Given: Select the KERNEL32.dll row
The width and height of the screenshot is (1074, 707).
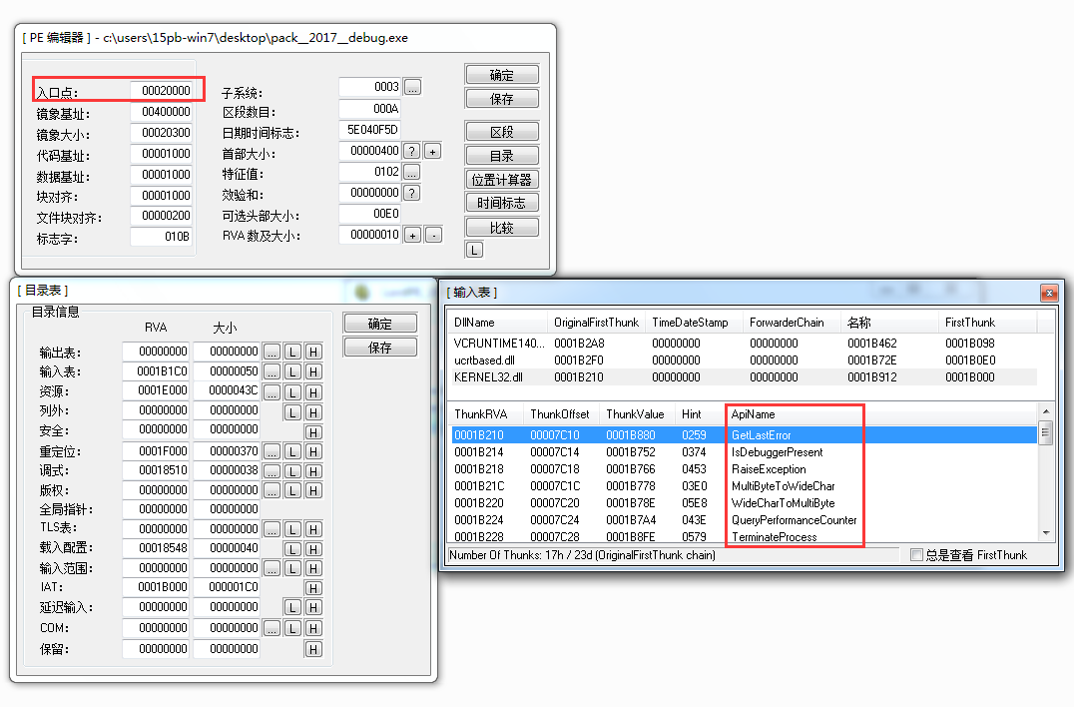Looking at the screenshot, I should click(x=744, y=377).
